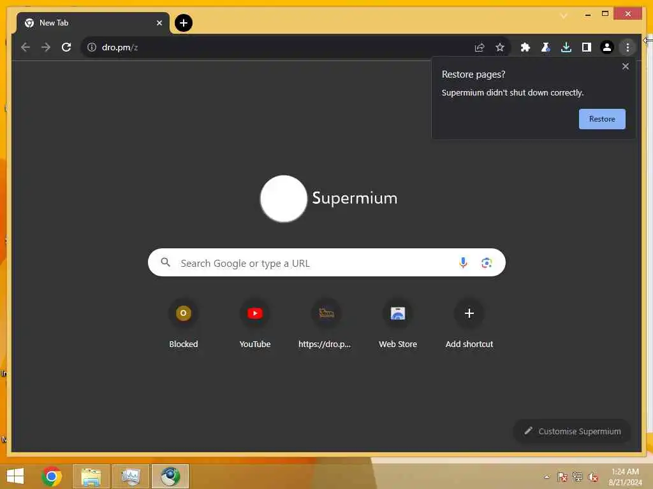Image resolution: width=653 pixels, height=489 pixels.
Task: Click magnifier icon in search box
Action: [x=165, y=262]
